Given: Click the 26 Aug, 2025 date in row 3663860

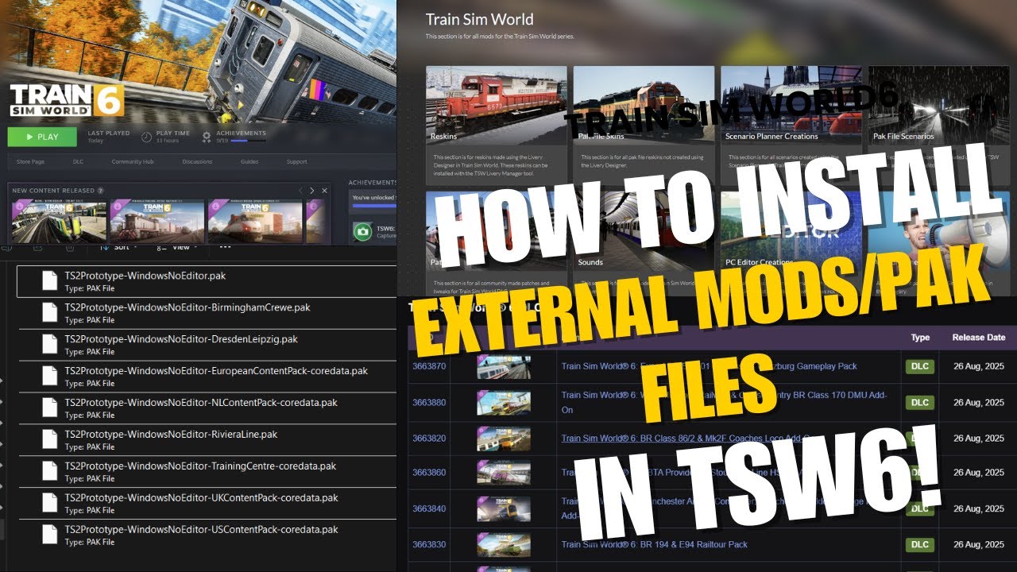Looking at the screenshot, I should 979,473.
